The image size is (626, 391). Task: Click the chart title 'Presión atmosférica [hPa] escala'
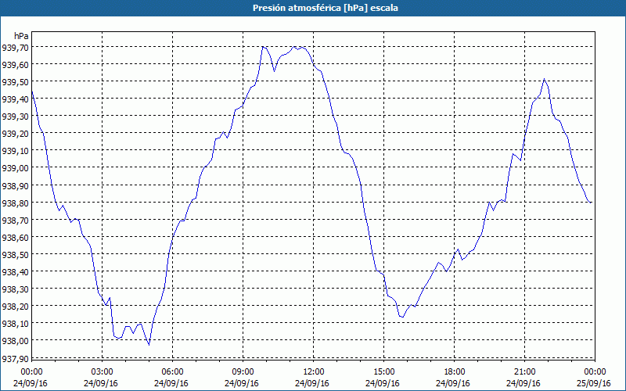(325, 8)
